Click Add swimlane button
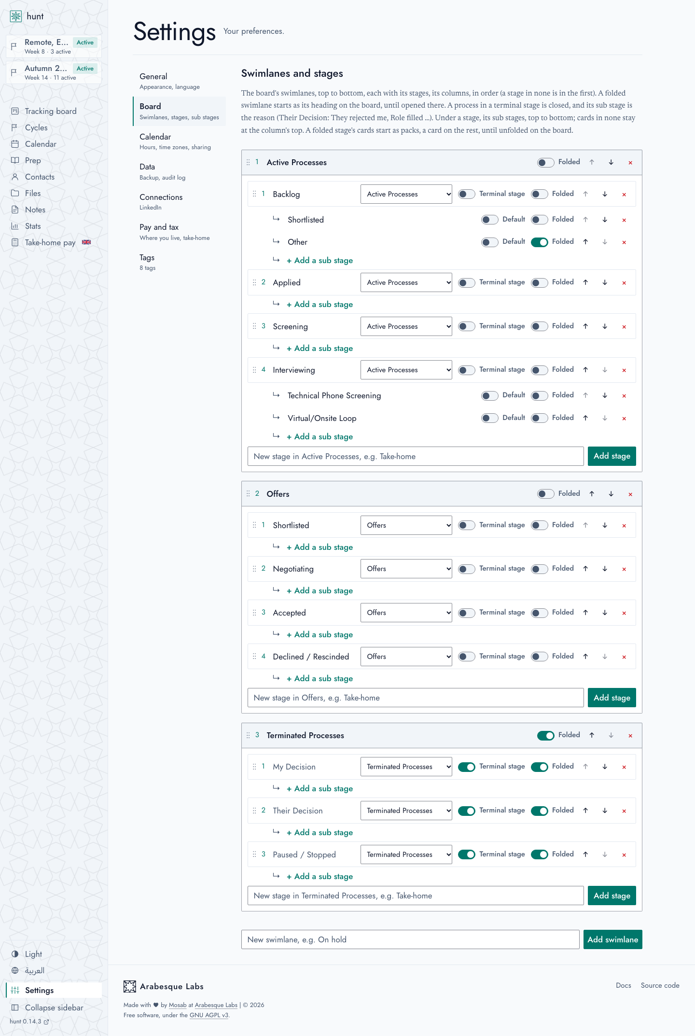 point(612,939)
